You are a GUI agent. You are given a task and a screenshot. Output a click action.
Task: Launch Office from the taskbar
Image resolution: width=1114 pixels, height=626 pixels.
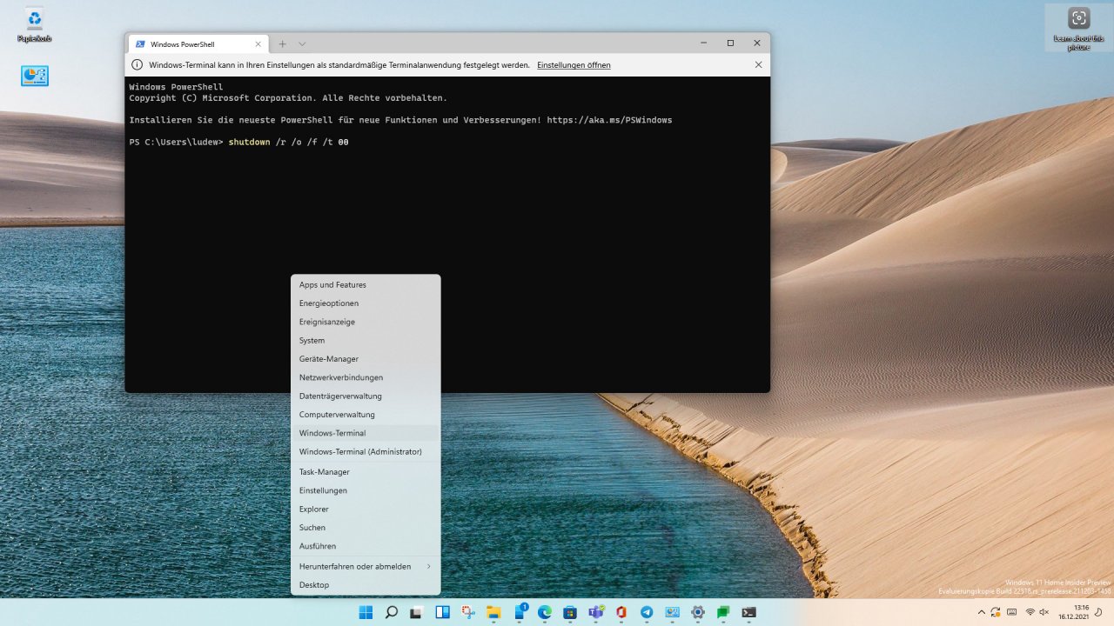tap(621, 612)
